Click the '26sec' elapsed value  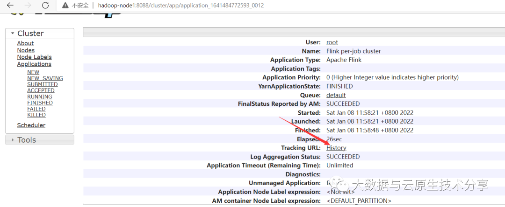[x=334, y=139]
